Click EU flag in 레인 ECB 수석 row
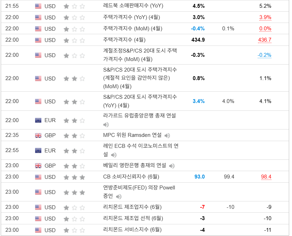 38,151
